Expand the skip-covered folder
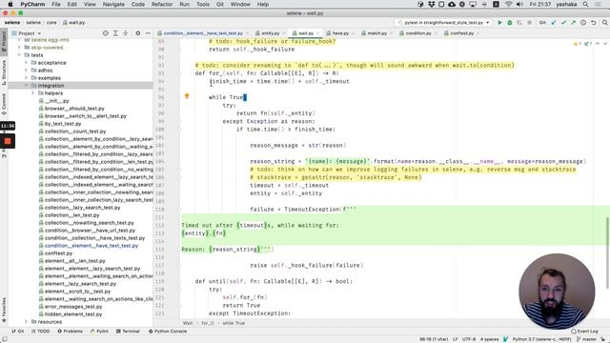610x343 pixels. tap(19, 48)
